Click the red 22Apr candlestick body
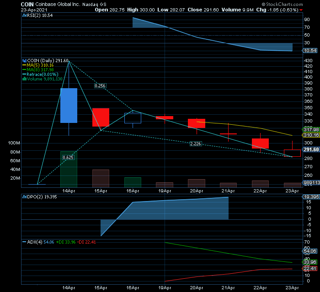320x292 pixels. click(x=260, y=143)
